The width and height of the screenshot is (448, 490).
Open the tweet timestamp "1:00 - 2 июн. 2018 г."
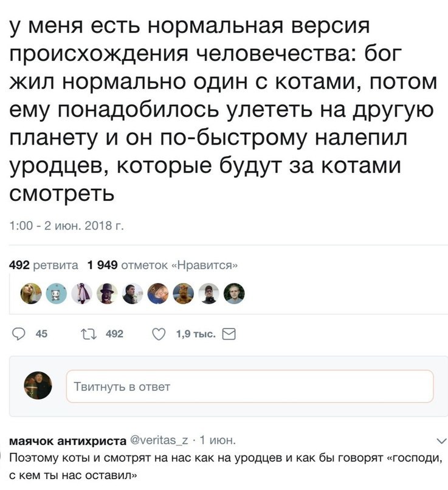coord(66,226)
